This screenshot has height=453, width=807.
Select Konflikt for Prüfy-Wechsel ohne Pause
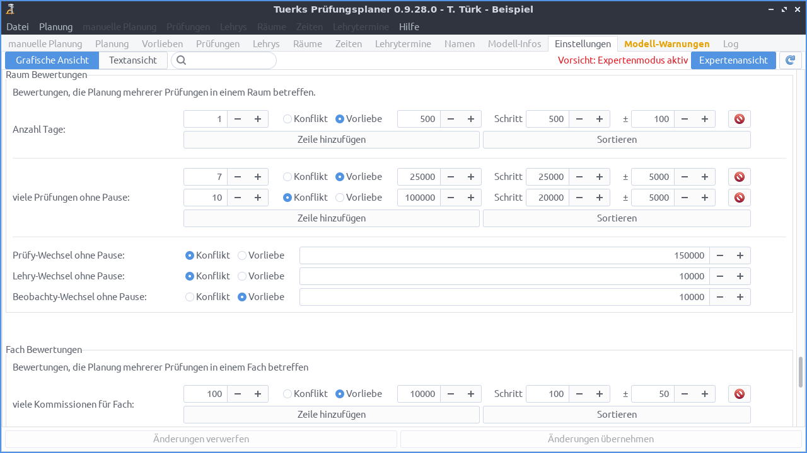(189, 255)
